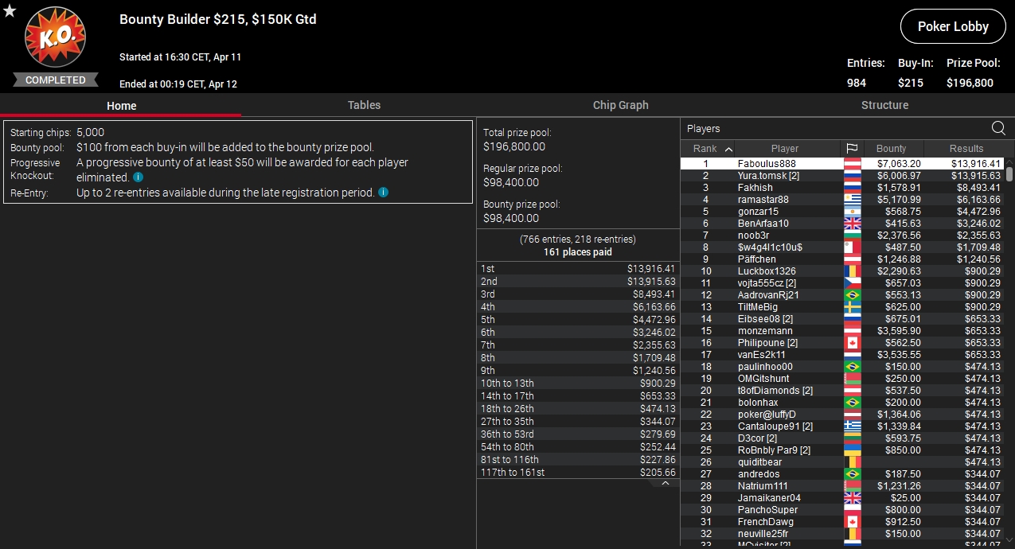The width and height of the screenshot is (1015, 549).
Task: Sort players by Results column
Action: [966, 149]
